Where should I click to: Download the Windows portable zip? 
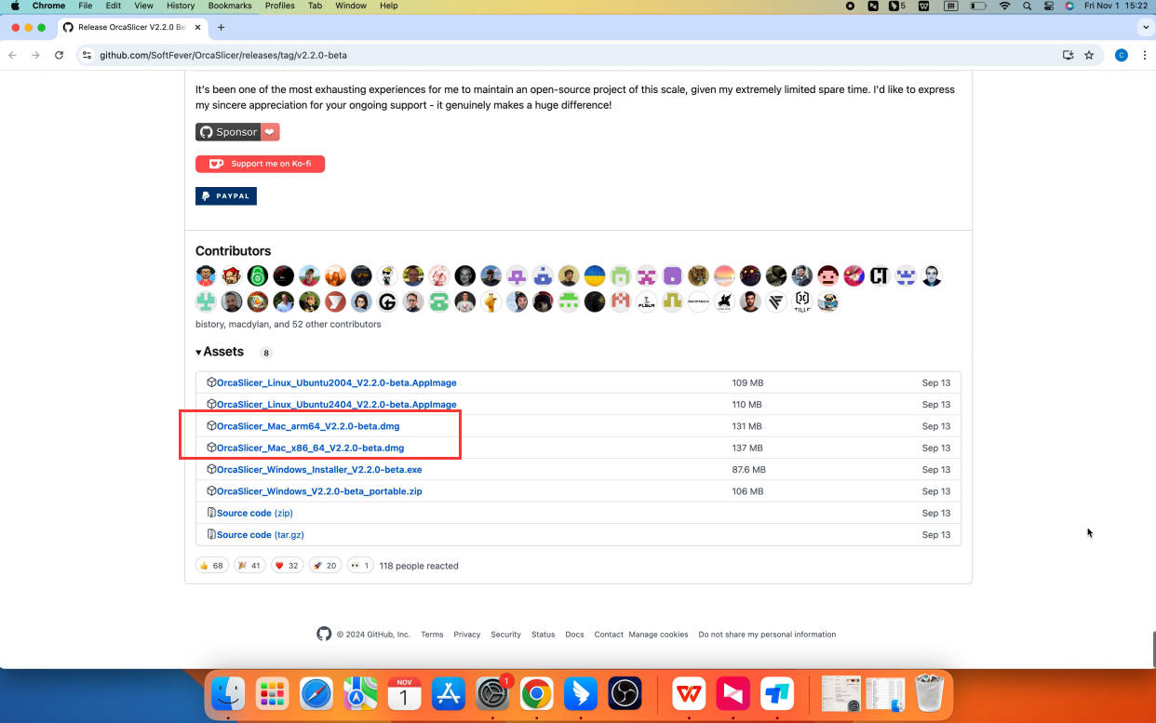click(319, 491)
